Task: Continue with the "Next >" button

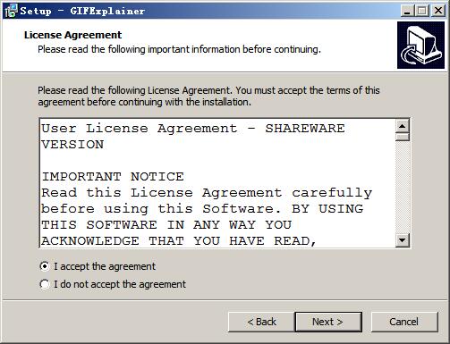Action: (x=328, y=322)
